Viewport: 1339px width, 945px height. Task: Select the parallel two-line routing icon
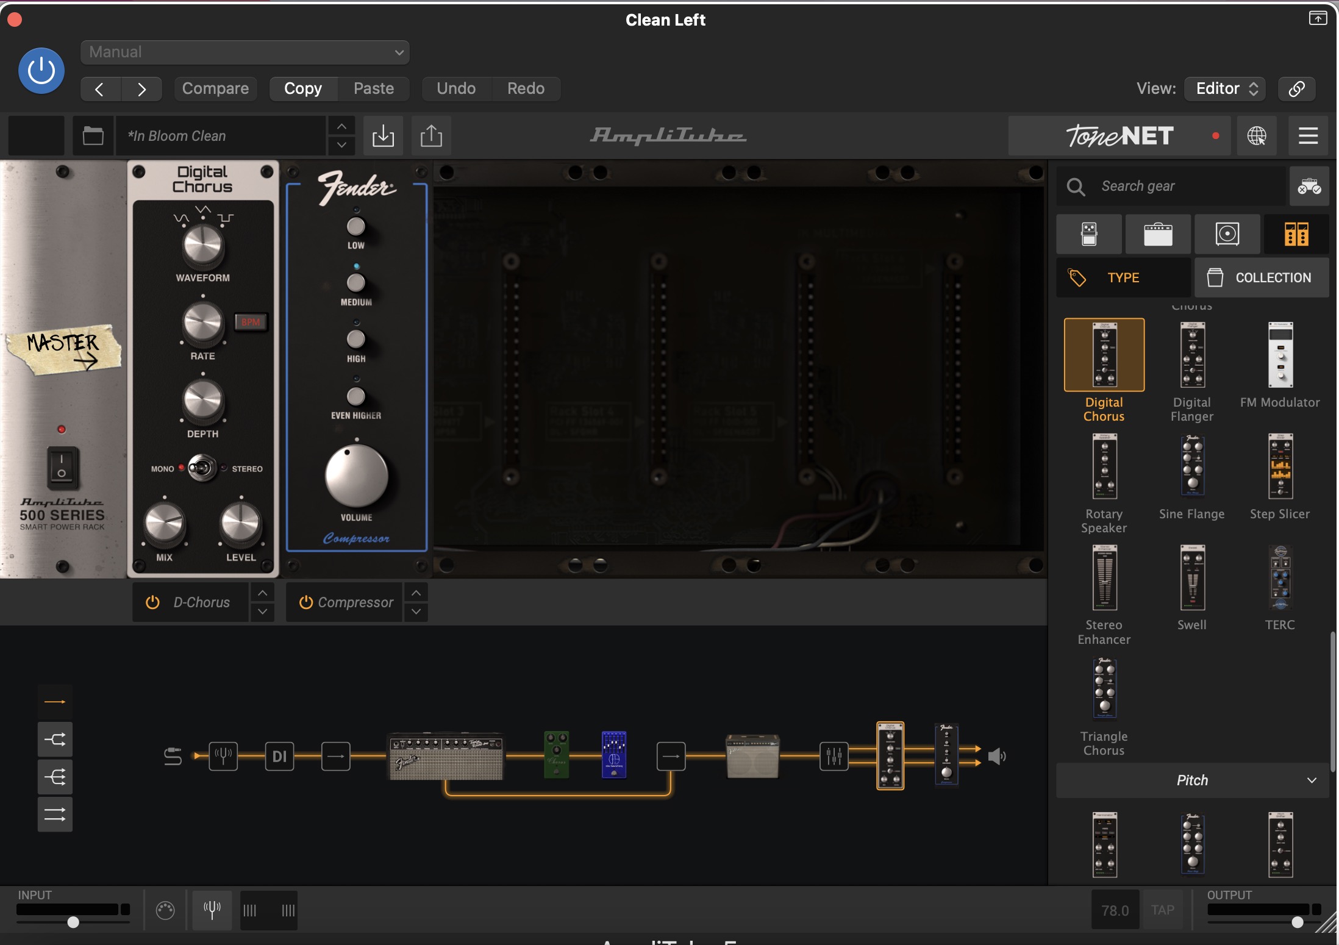tap(55, 815)
